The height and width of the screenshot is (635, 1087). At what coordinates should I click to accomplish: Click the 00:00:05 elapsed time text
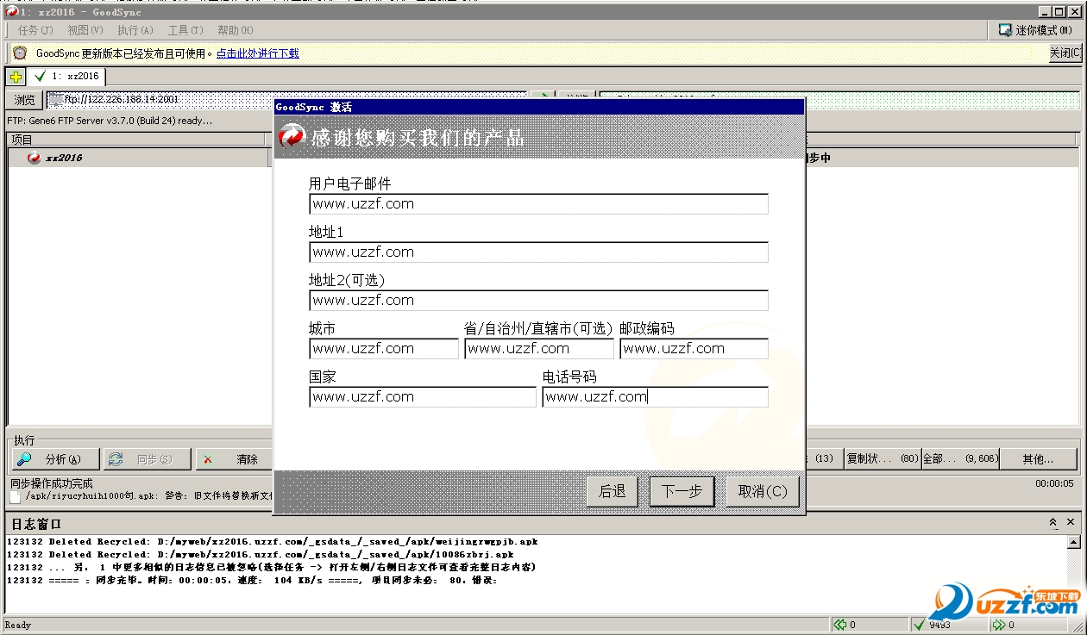pyautogui.click(x=1054, y=483)
